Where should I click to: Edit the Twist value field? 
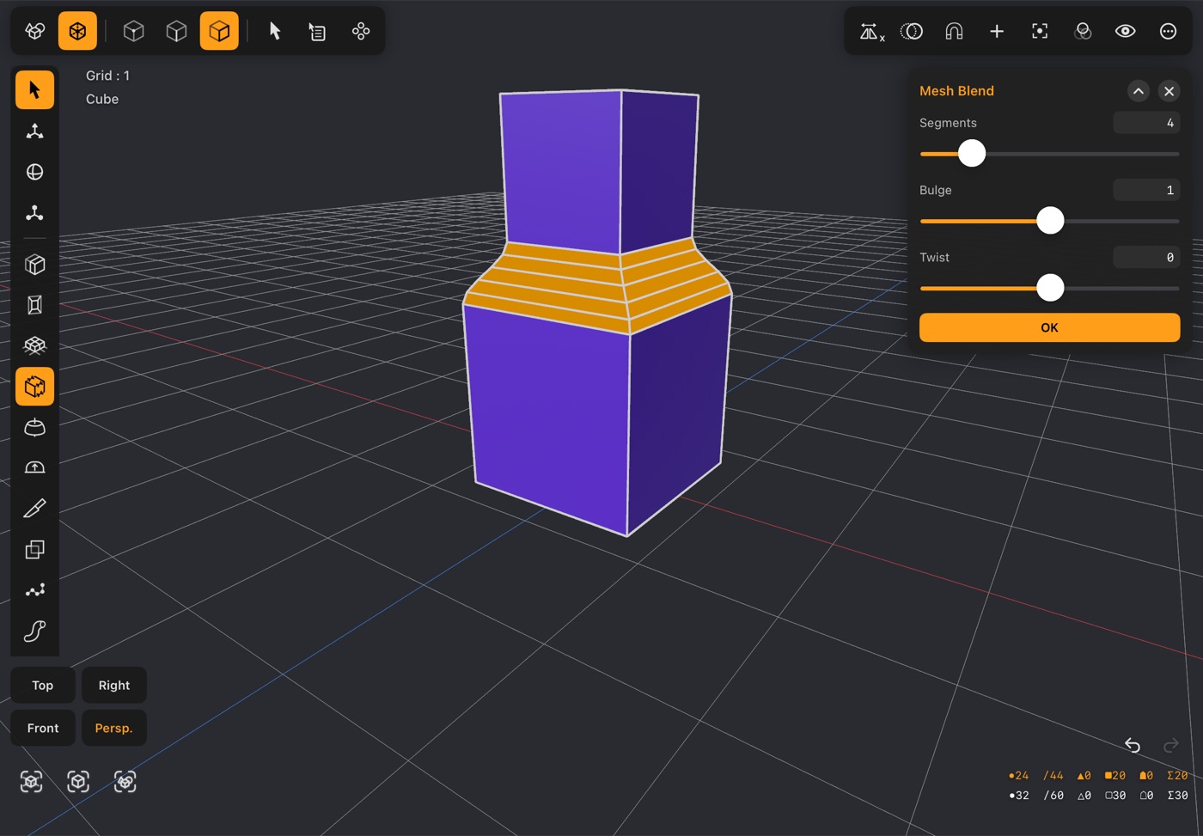click(1146, 257)
